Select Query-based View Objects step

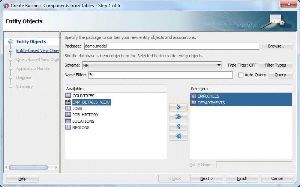37,59
